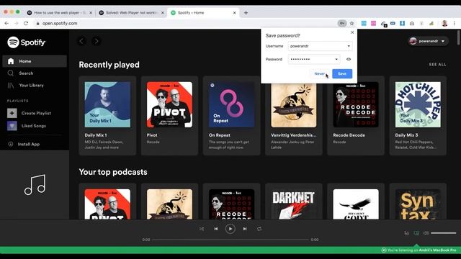Viewport: 461px width, 259px height.
Task: Reload the page
Action: coord(26,23)
